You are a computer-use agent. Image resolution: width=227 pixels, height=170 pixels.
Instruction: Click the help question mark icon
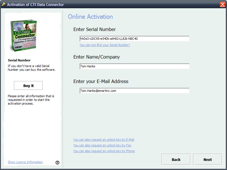[x=57, y=163]
